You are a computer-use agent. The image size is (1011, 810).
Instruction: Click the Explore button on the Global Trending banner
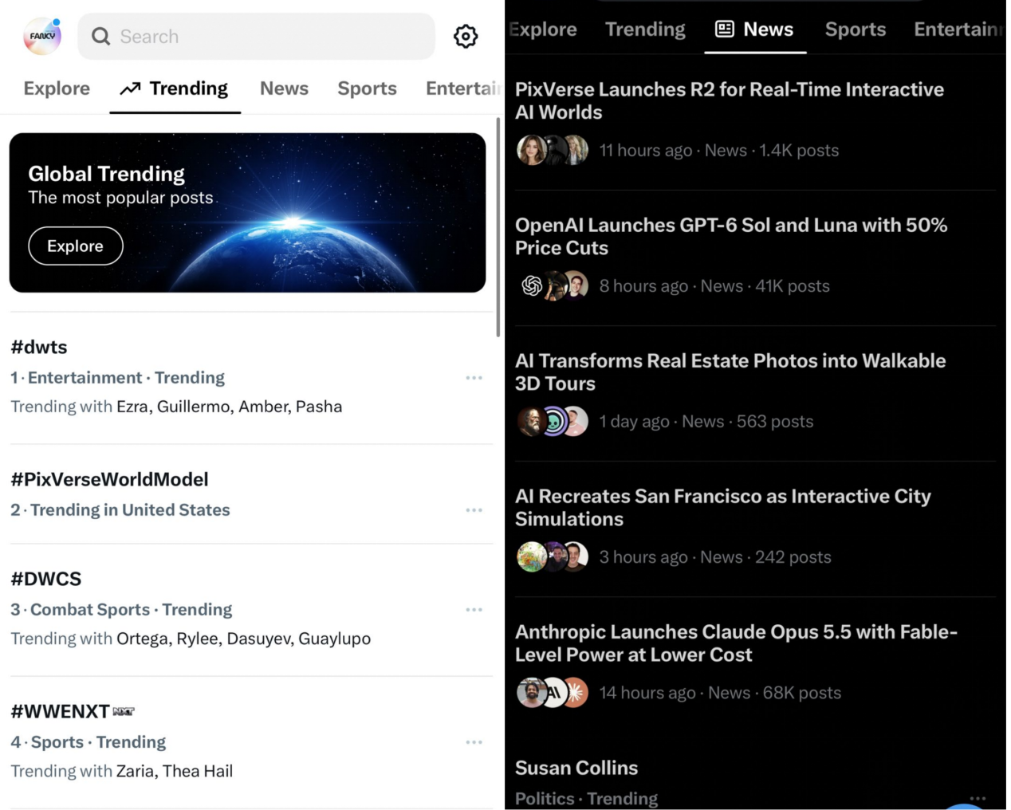76,246
